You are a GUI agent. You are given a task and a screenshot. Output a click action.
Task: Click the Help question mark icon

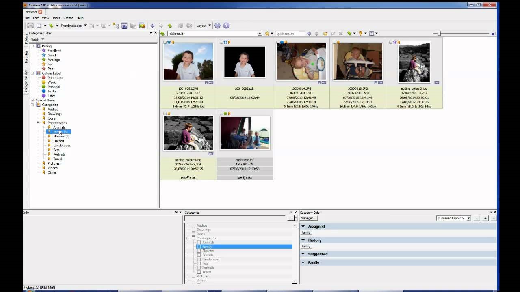tap(226, 25)
